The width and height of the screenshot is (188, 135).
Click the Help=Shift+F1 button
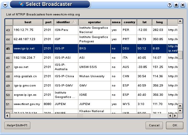pos(17,125)
